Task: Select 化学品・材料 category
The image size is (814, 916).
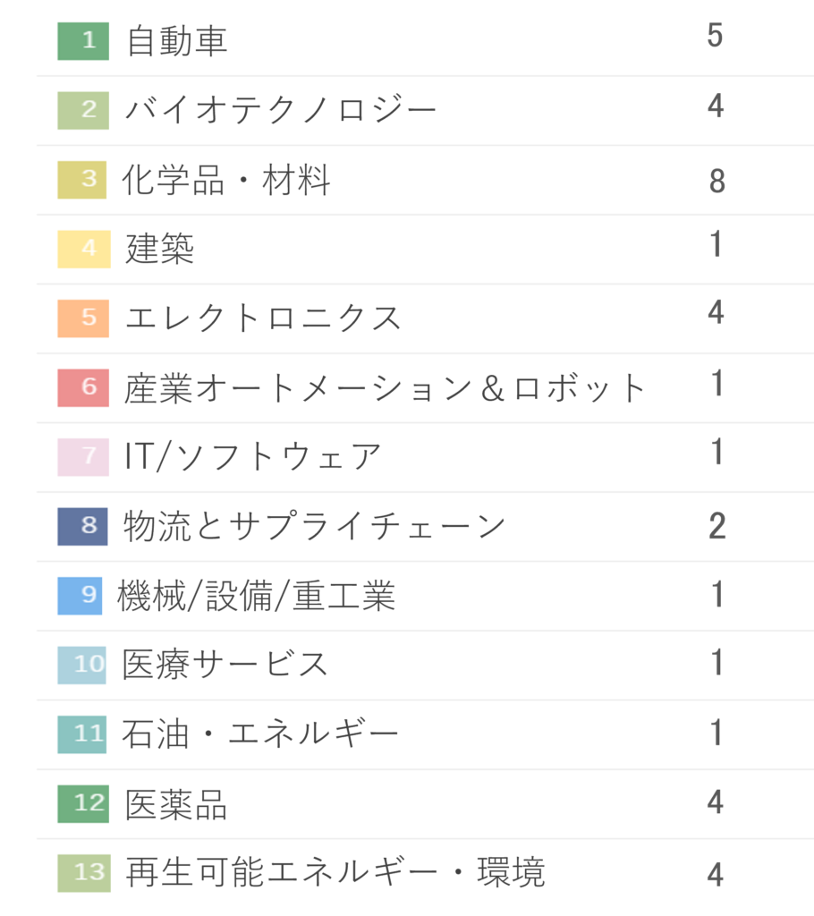Action: click(x=226, y=180)
